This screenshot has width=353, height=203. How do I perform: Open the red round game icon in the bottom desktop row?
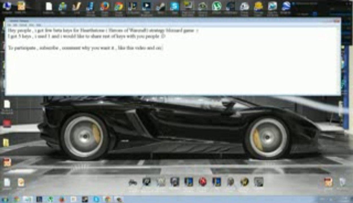[x=203, y=182]
